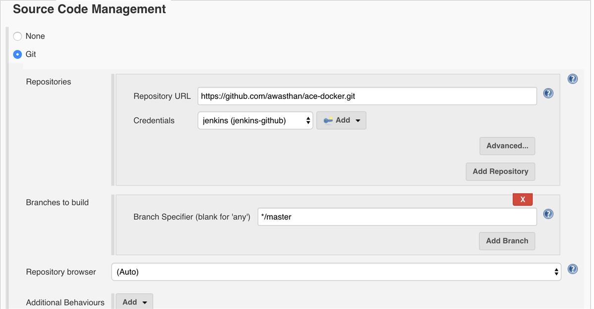Click the arrows on the Repository browser selector
The height and width of the screenshot is (309, 594).
[x=555, y=271]
